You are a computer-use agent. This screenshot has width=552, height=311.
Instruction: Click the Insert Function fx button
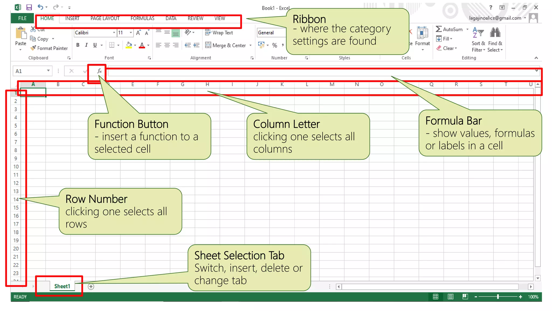point(99,71)
